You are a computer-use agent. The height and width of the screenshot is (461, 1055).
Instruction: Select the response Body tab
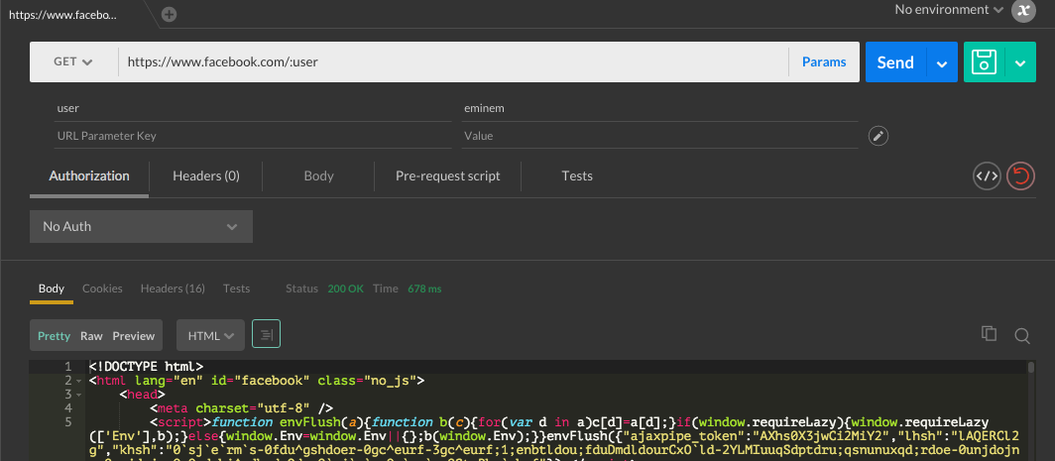pyautogui.click(x=52, y=288)
